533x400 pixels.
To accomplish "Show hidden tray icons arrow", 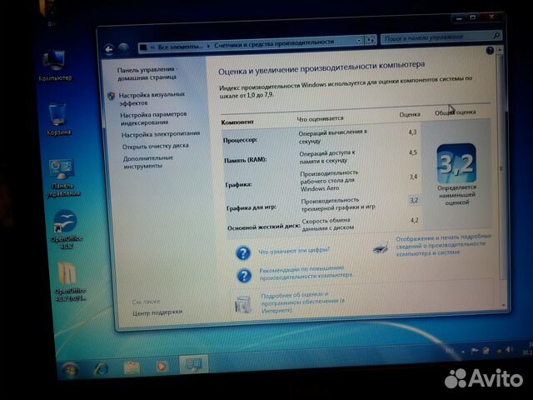I will tap(463, 352).
